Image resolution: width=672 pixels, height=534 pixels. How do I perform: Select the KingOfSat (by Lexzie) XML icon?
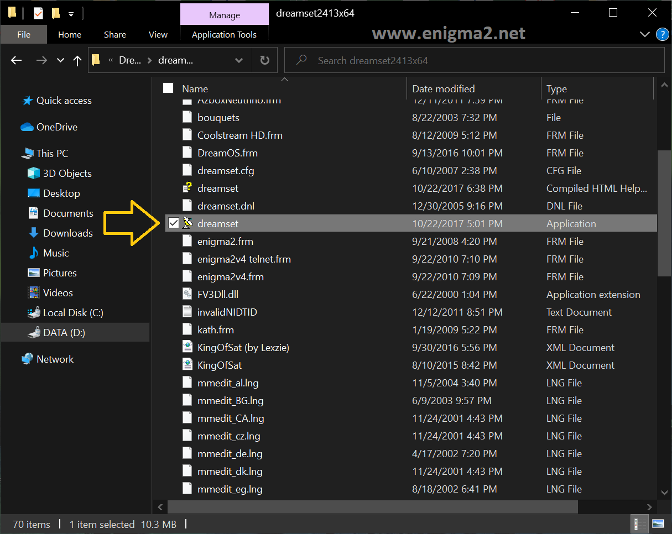coord(188,347)
